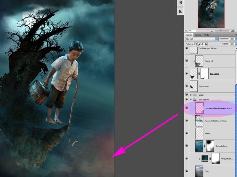Screen dimensions: 237x177
Task: Toggle visibility of geäst group
Action: point(187,95)
